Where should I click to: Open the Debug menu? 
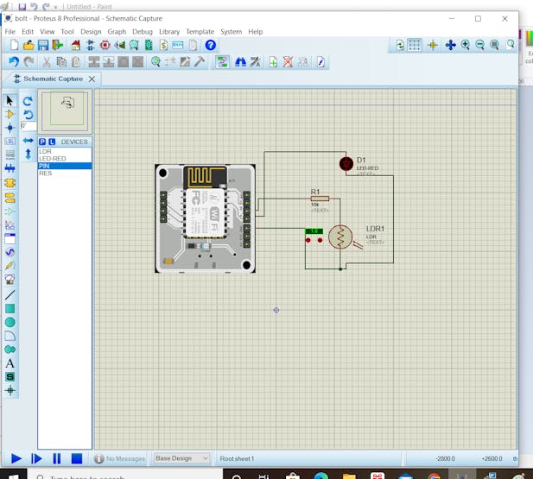coord(143,32)
